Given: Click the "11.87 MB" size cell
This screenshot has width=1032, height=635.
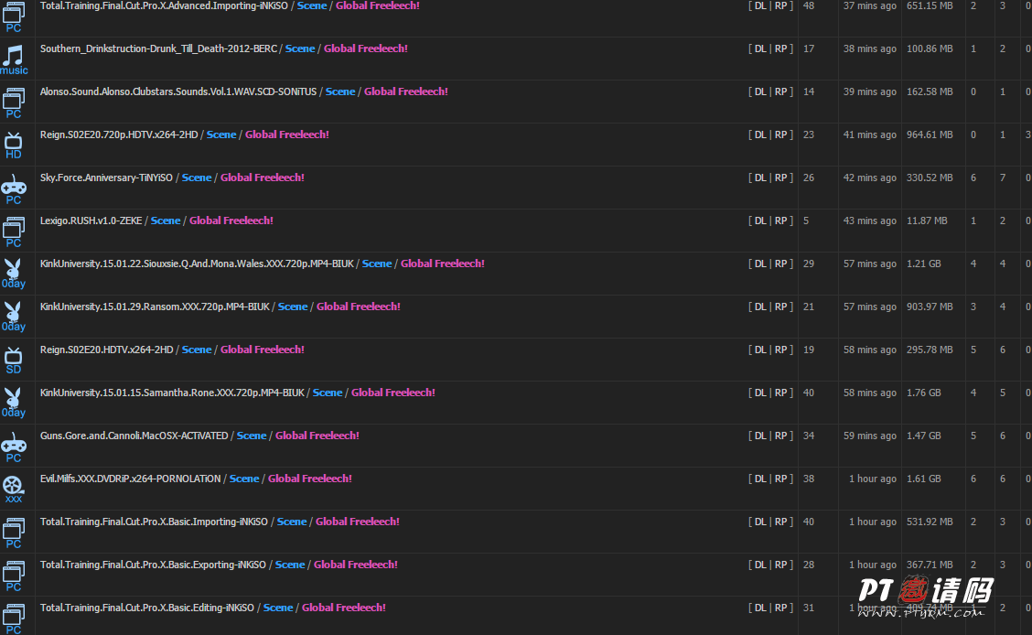Looking at the screenshot, I should [927, 221].
